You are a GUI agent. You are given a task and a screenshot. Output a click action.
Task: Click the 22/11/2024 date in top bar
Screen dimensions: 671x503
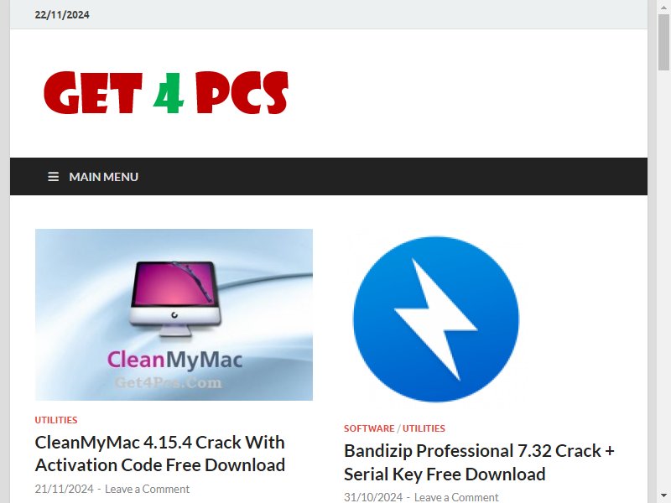coord(62,14)
